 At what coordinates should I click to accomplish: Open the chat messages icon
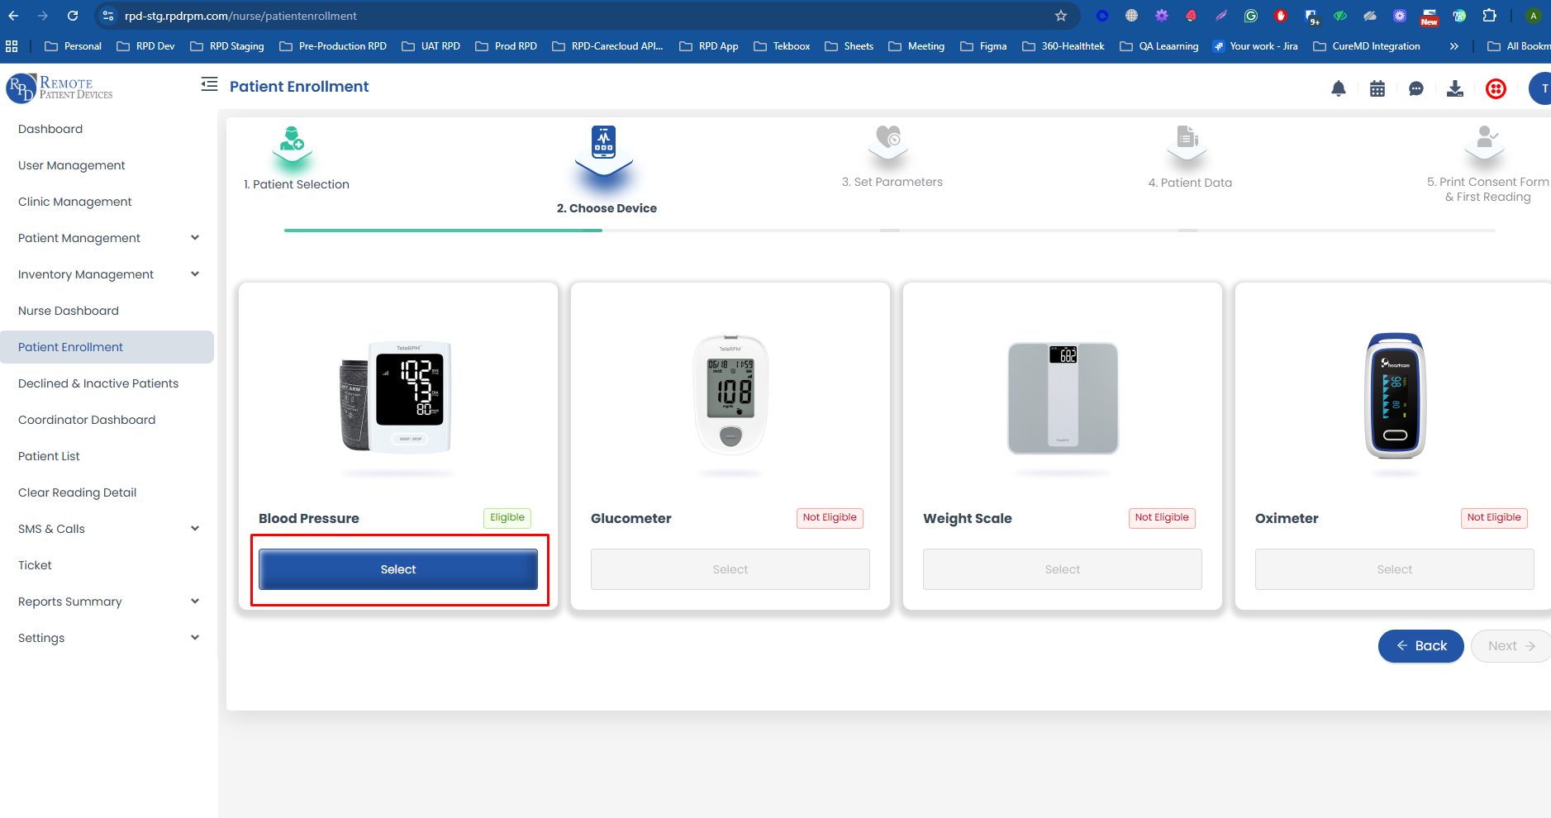point(1416,88)
